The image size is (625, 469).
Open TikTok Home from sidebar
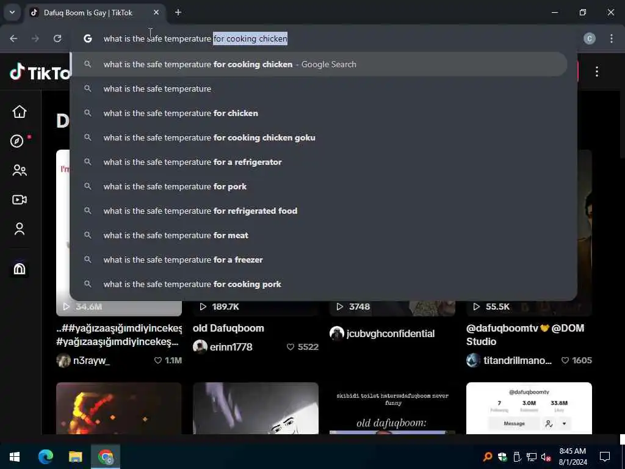19,112
